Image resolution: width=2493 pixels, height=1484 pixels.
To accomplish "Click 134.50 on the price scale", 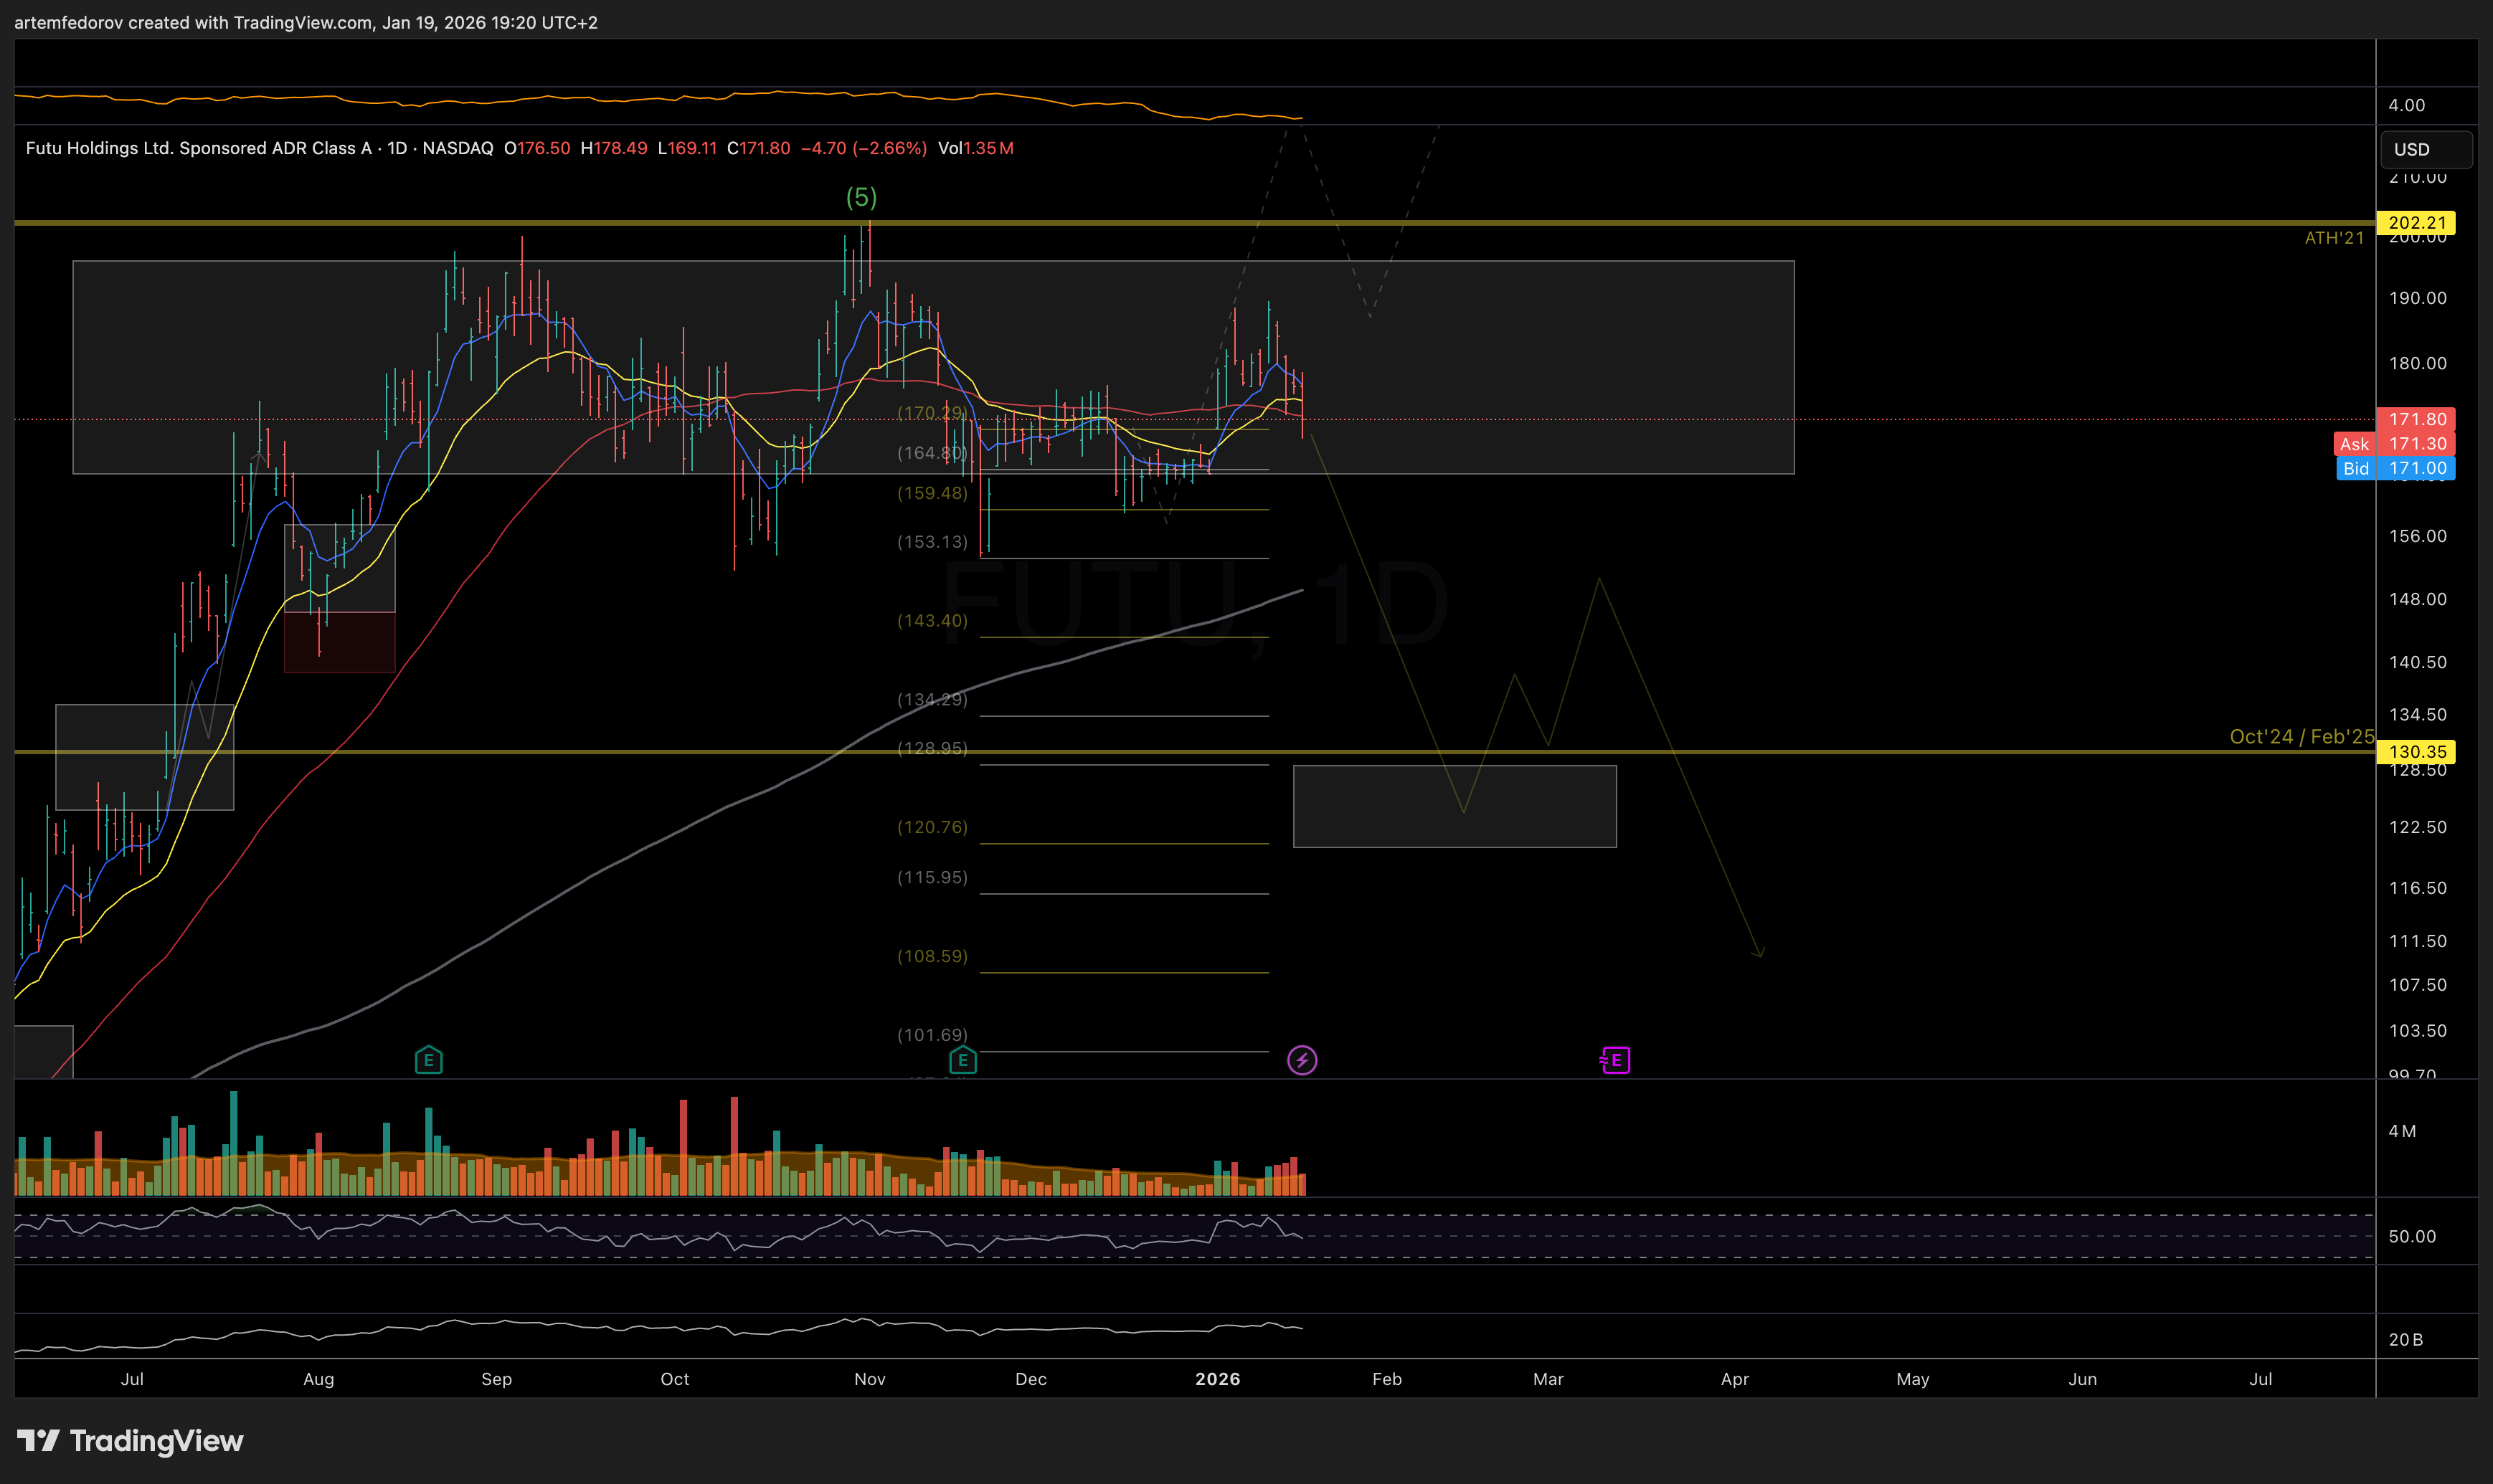I will (2417, 714).
